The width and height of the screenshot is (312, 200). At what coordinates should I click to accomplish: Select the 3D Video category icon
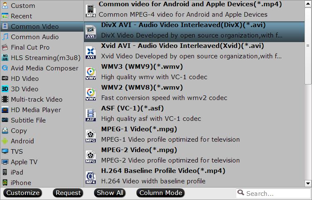click(5, 89)
